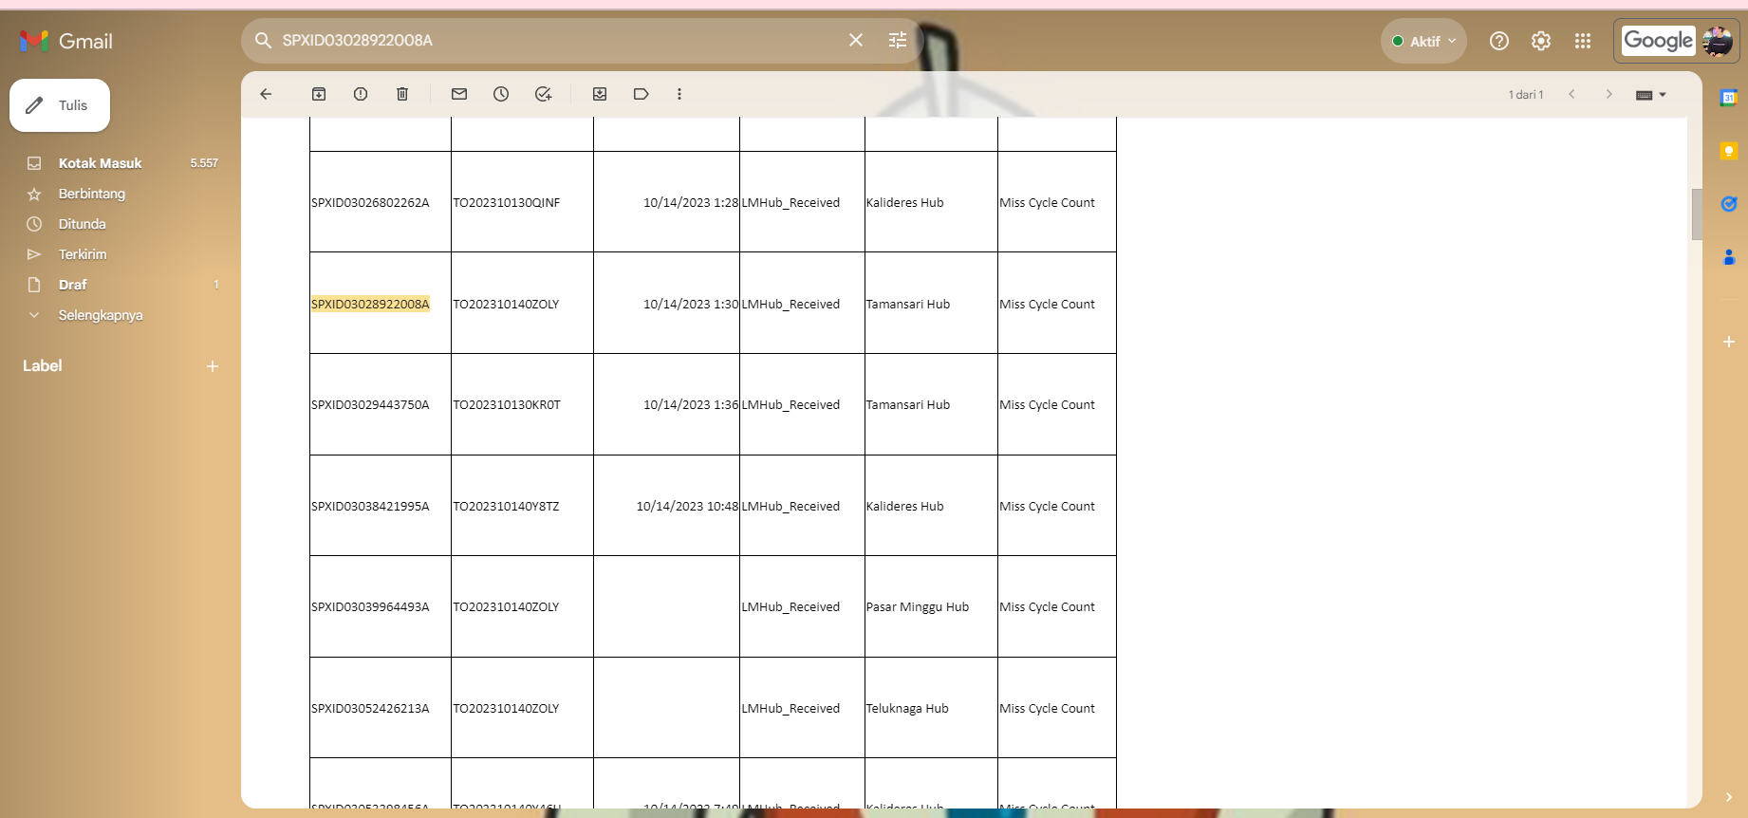The width and height of the screenshot is (1748, 818).
Task: Delete this email with trash icon
Action: coord(402,94)
